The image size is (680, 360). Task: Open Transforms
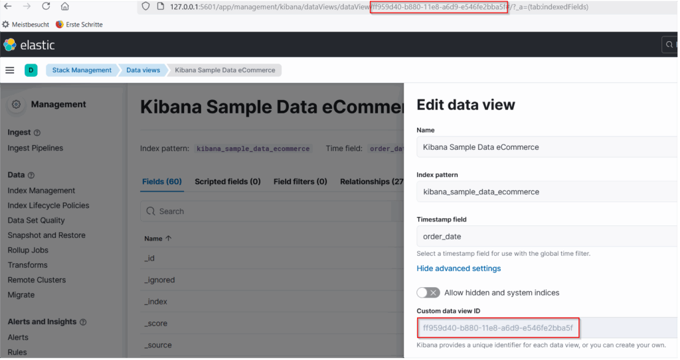pos(27,265)
